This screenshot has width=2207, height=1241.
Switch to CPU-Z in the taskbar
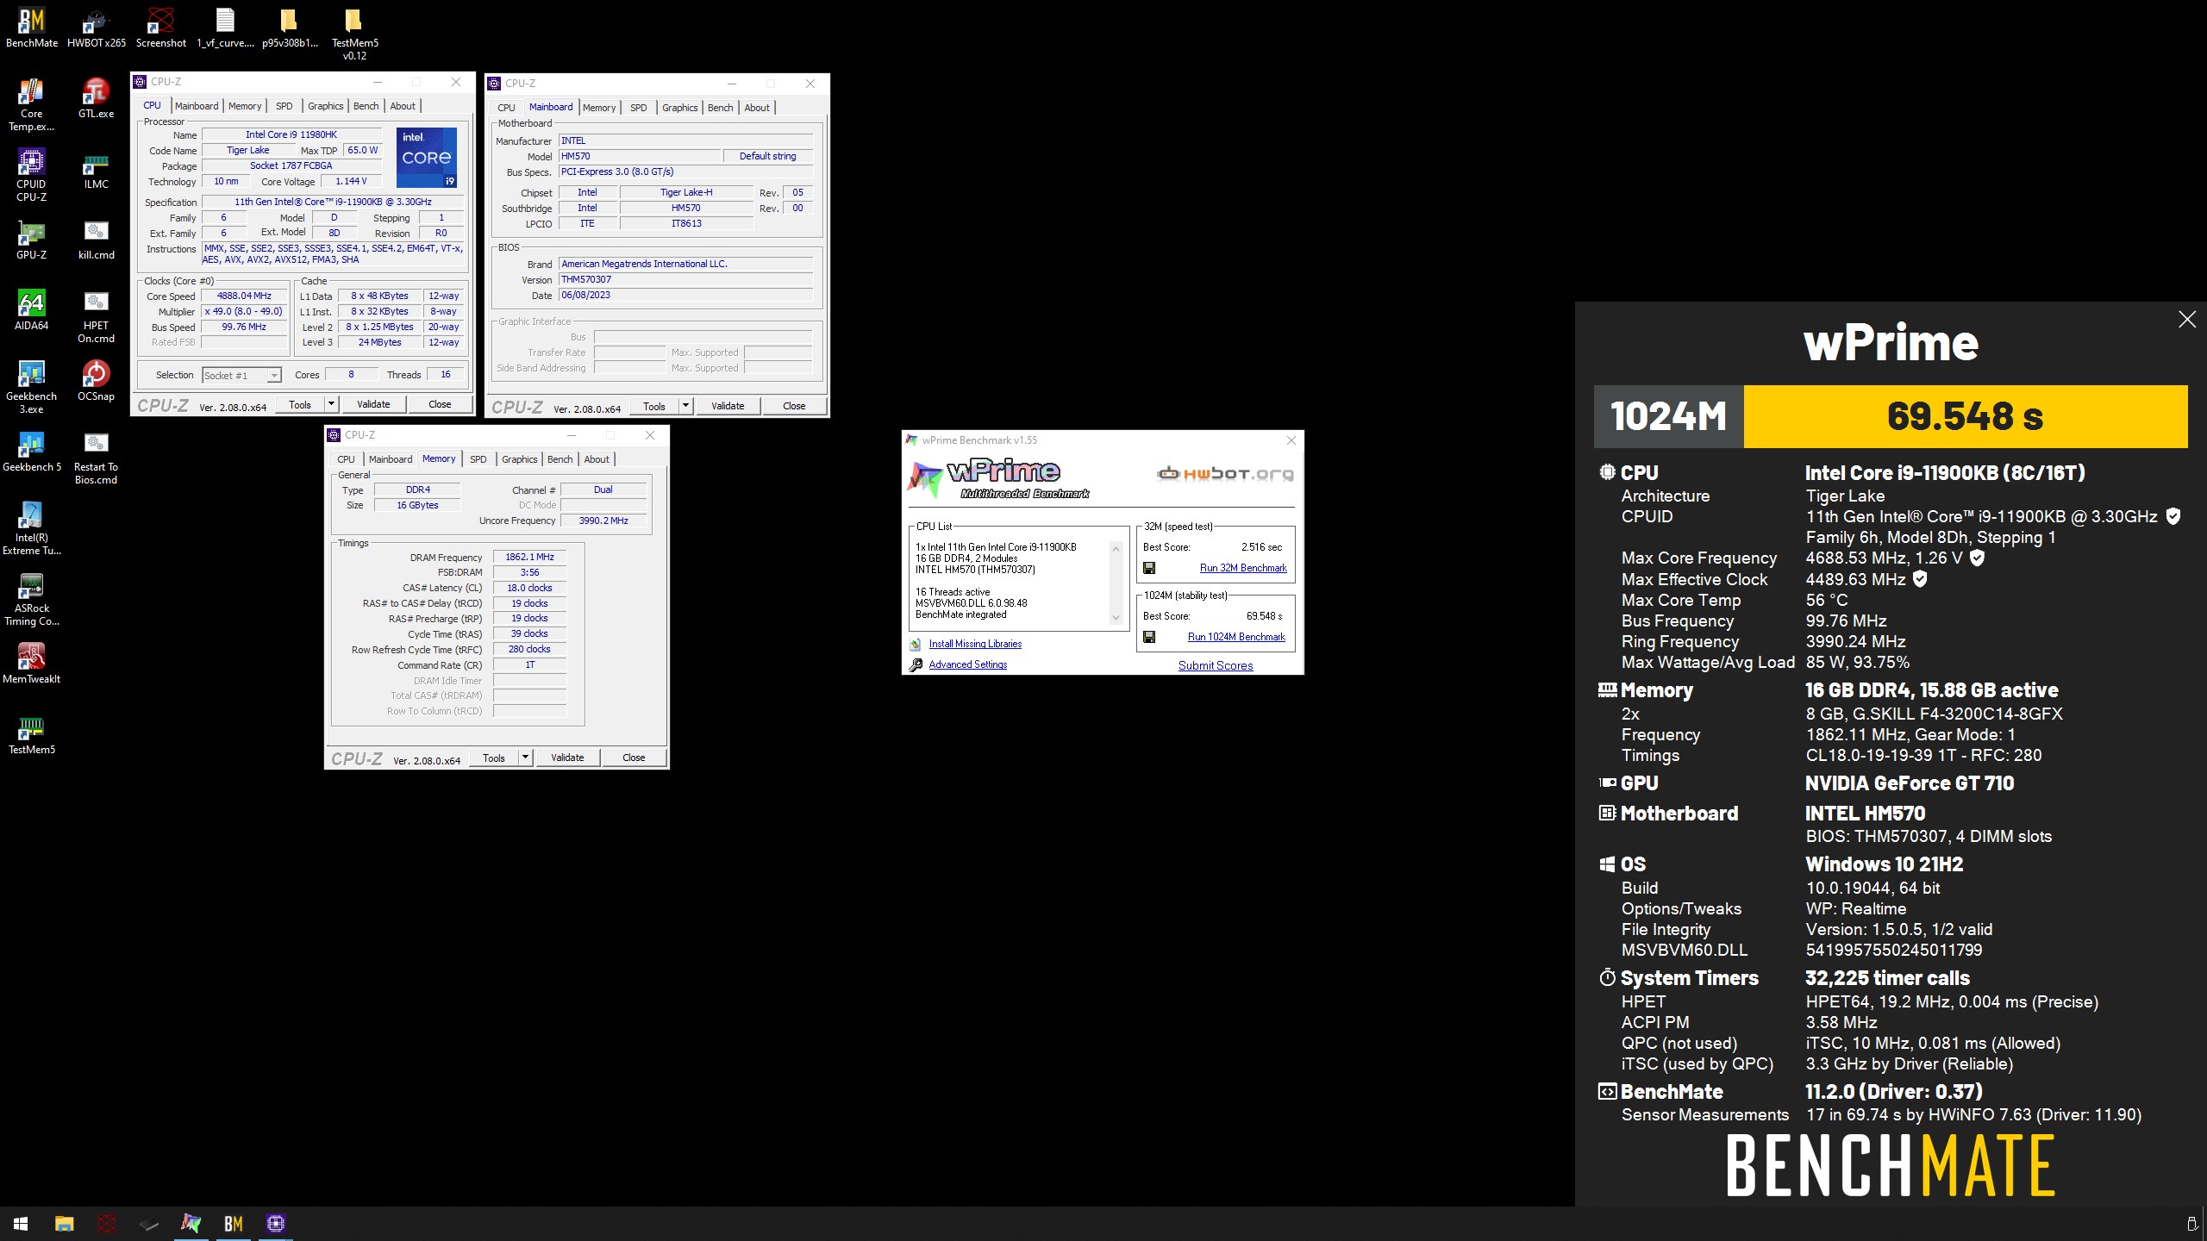coord(275,1224)
